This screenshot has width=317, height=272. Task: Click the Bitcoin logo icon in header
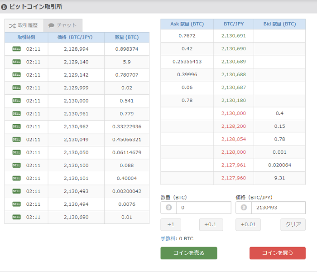[4, 7]
